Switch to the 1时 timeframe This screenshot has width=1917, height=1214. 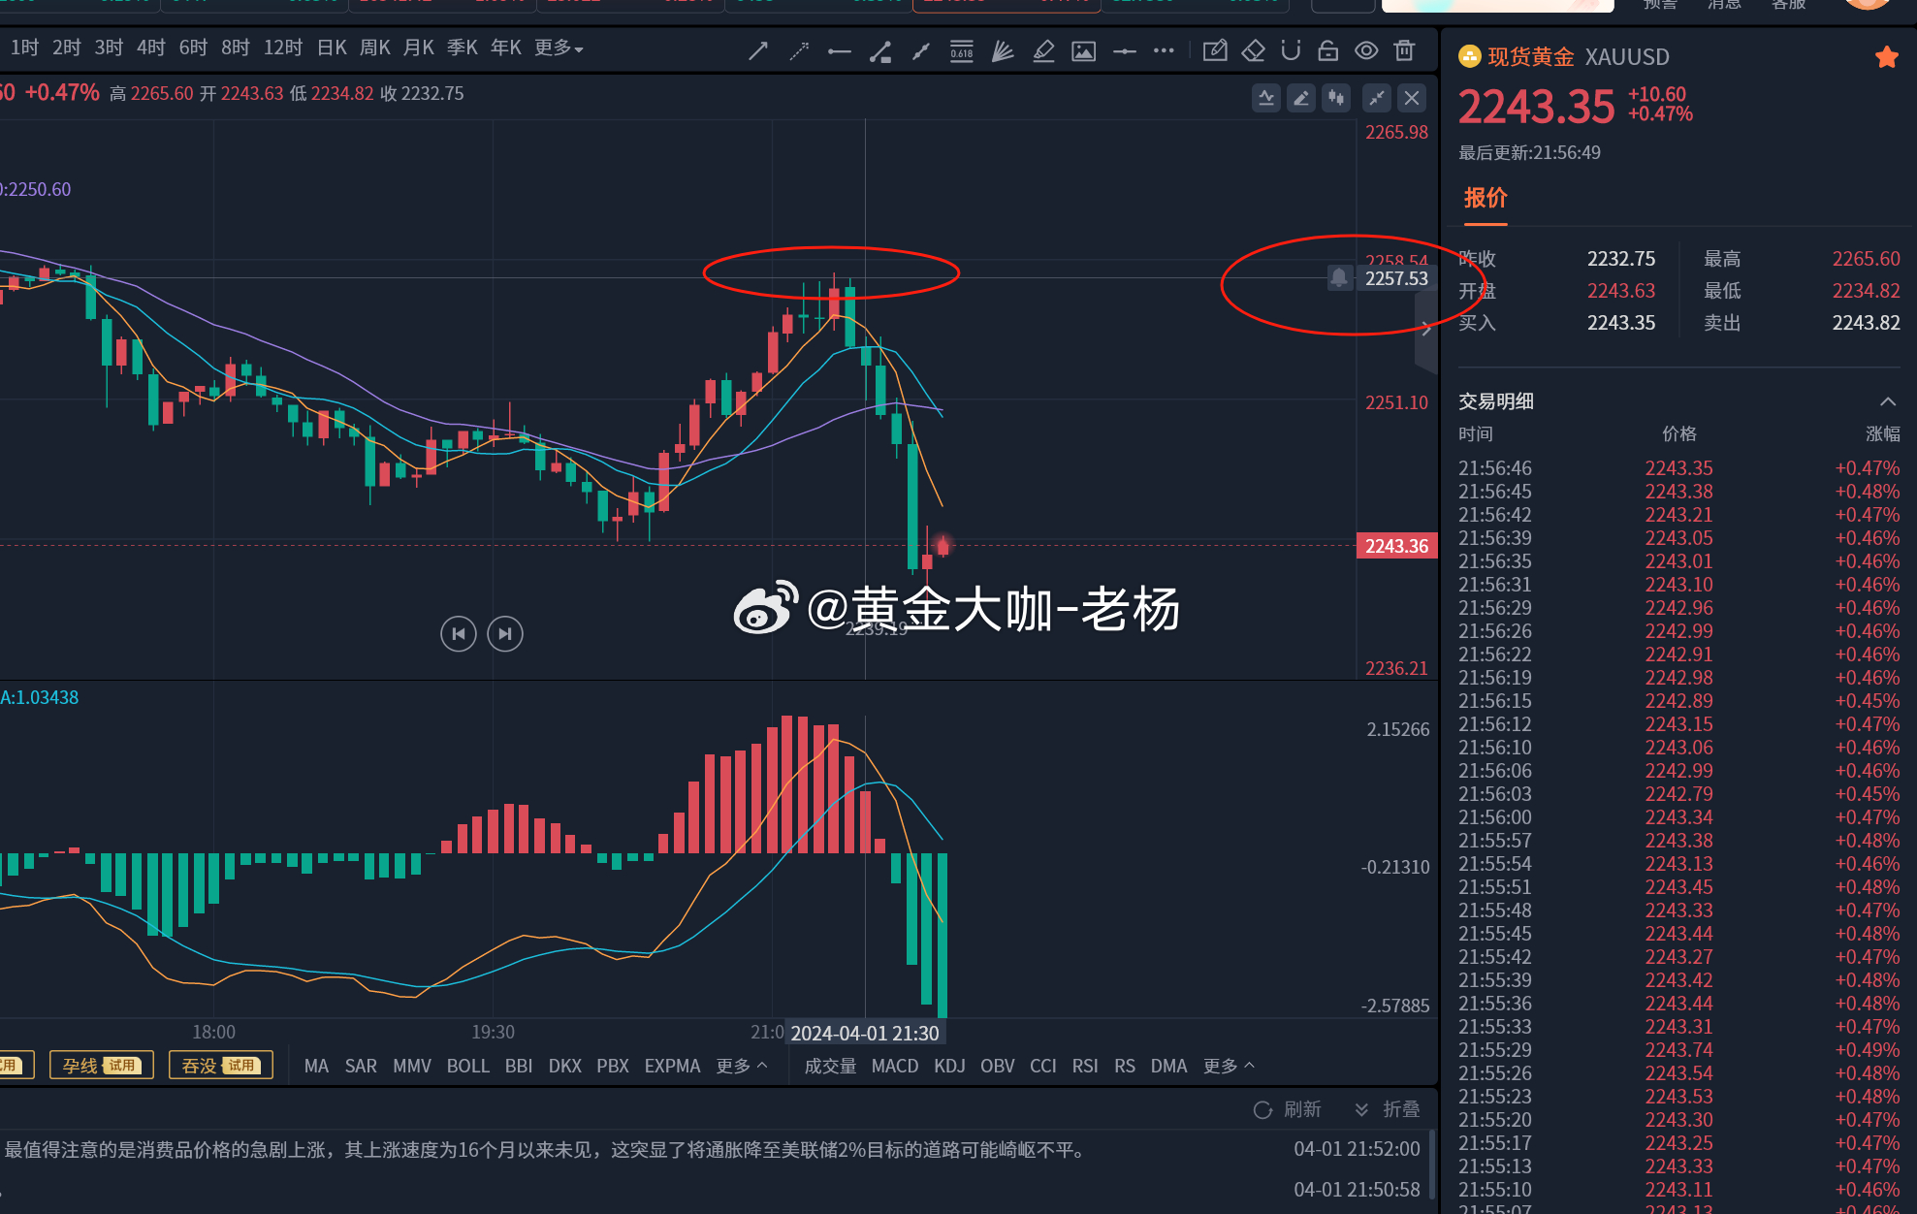click(x=25, y=48)
